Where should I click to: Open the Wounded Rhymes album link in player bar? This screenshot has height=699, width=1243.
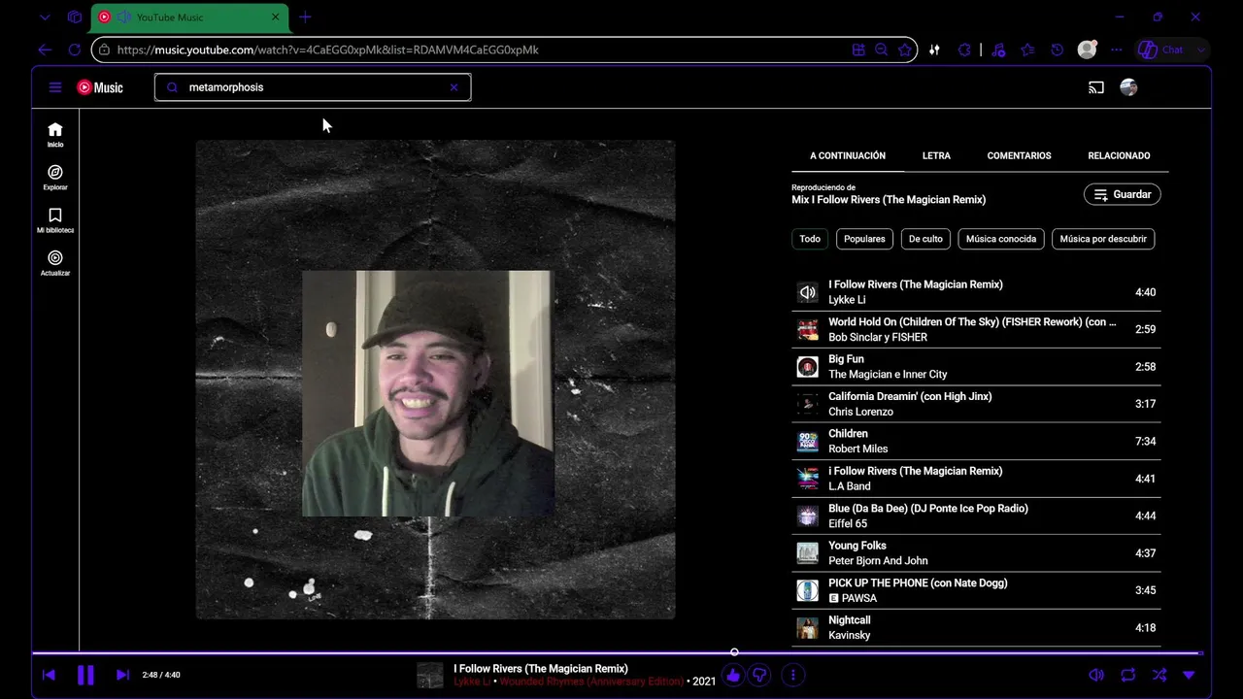pyautogui.click(x=591, y=682)
